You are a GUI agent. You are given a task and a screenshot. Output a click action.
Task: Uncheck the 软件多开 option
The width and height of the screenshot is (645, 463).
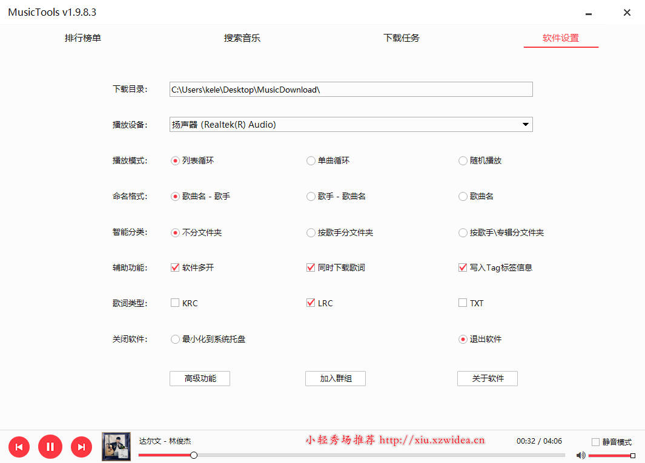[175, 267]
